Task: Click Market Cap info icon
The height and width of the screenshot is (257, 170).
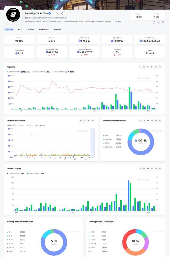Action: tap(89, 38)
